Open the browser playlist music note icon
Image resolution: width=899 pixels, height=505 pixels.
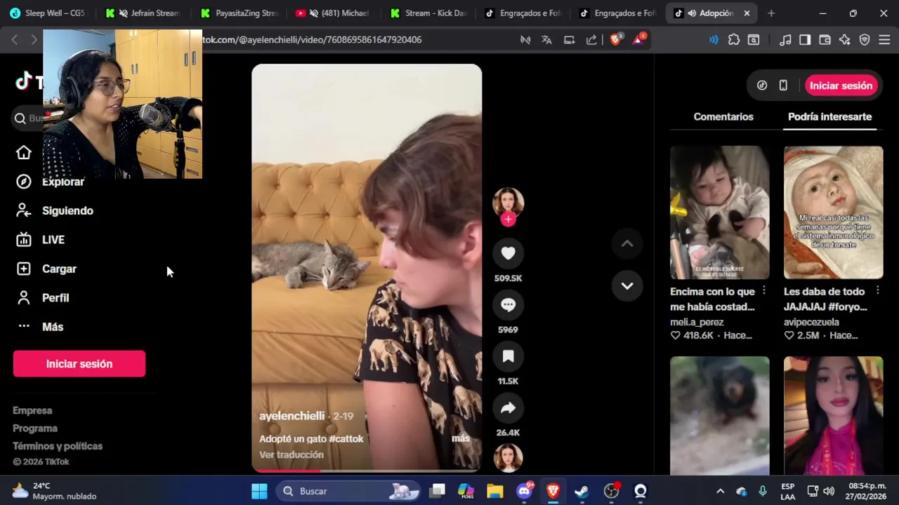(x=786, y=40)
